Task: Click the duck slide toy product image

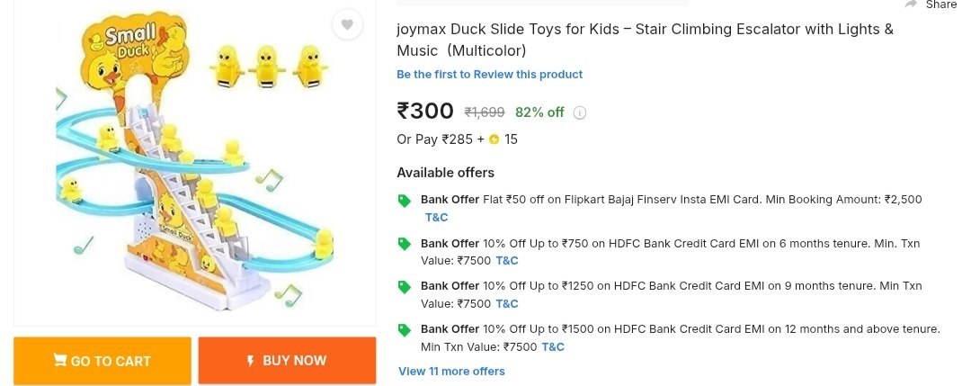Action: [194, 166]
